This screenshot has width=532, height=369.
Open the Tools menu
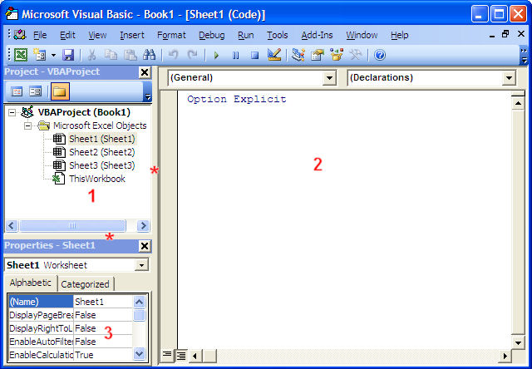click(277, 35)
